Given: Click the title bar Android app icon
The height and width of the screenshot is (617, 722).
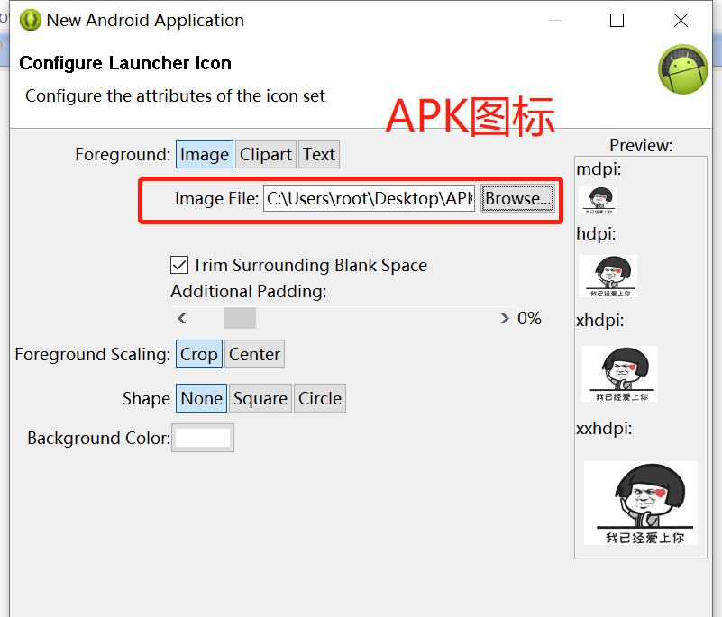Looking at the screenshot, I should coord(31,20).
